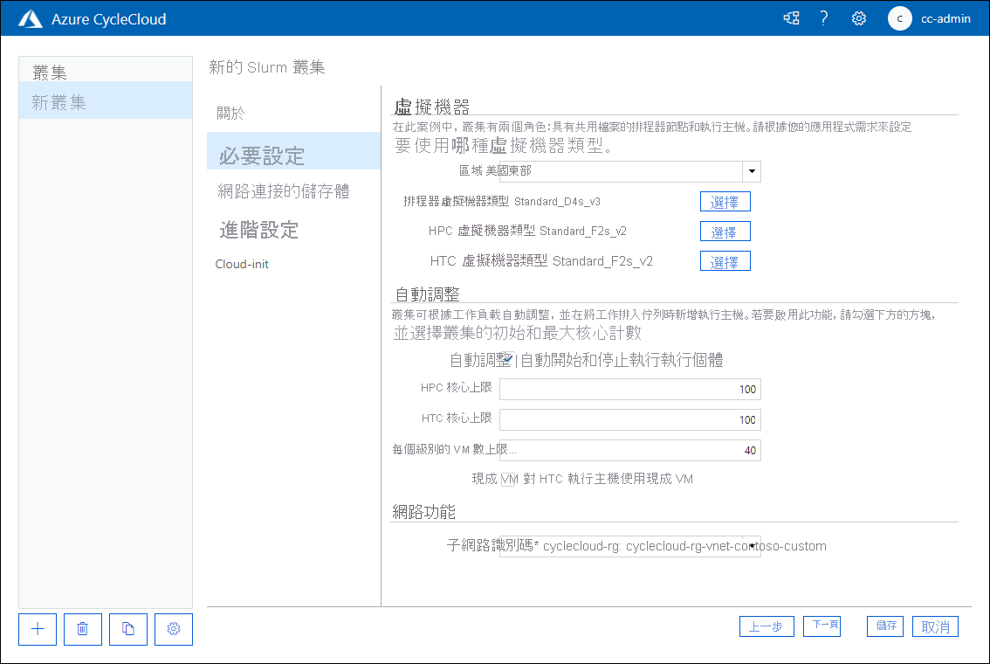Switch to the 關於 section
The height and width of the screenshot is (664, 990).
tap(228, 114)
